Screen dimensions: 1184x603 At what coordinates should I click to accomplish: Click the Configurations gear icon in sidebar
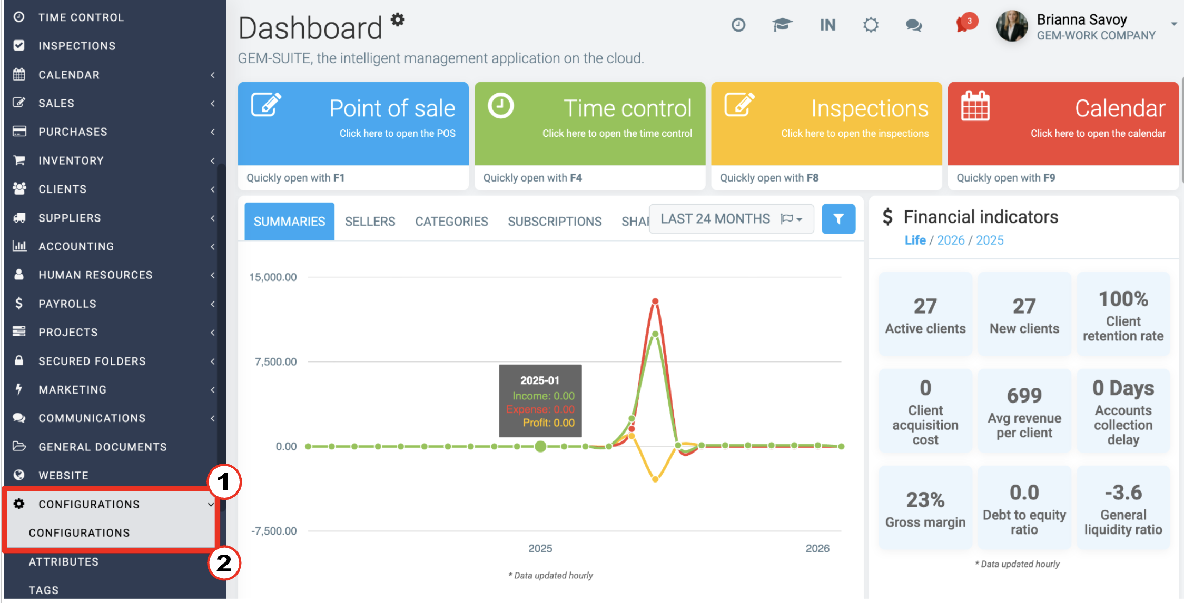click(19, 504)
